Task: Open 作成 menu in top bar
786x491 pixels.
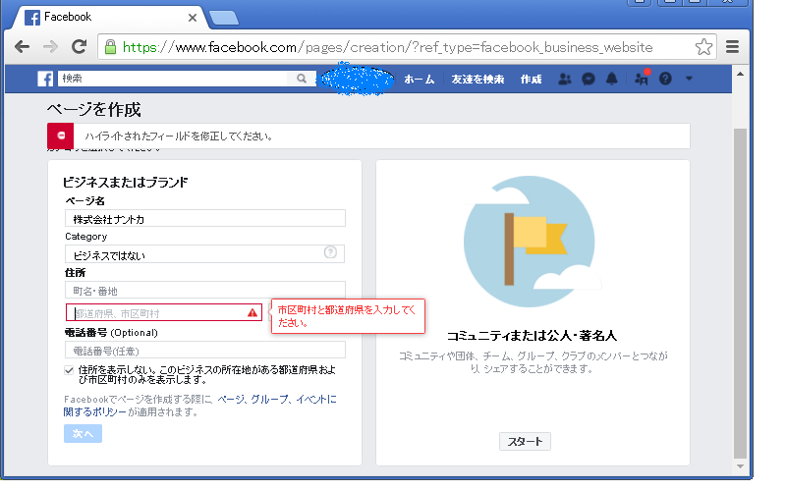Action: [x=531, y=80]
